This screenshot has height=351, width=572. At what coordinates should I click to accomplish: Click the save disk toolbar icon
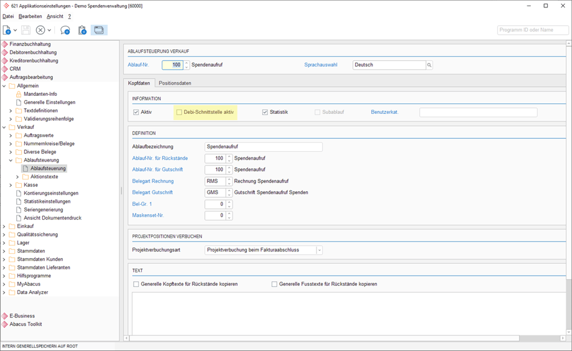[x=25, y=30]
